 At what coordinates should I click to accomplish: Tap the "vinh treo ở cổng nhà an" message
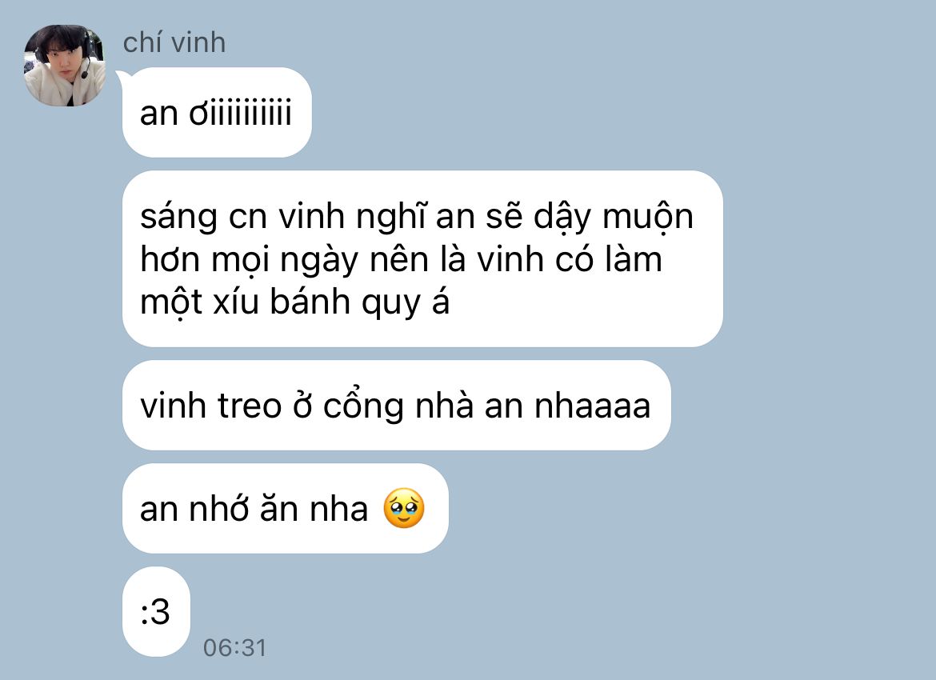396,406
